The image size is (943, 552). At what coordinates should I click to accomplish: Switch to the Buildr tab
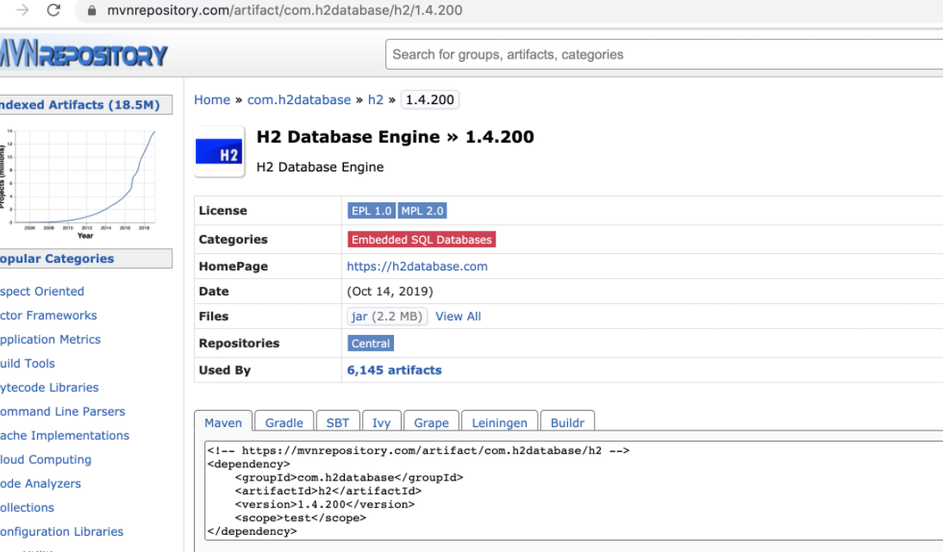pyautogui.click(x=567, y=422)
